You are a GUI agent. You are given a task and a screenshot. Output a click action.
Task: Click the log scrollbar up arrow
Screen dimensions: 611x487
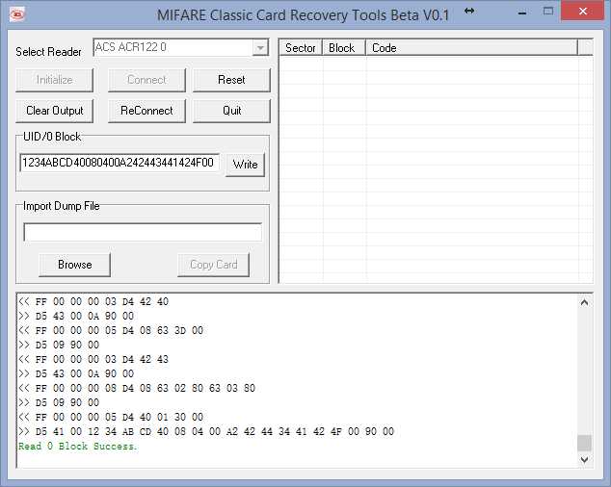point(584,302)
